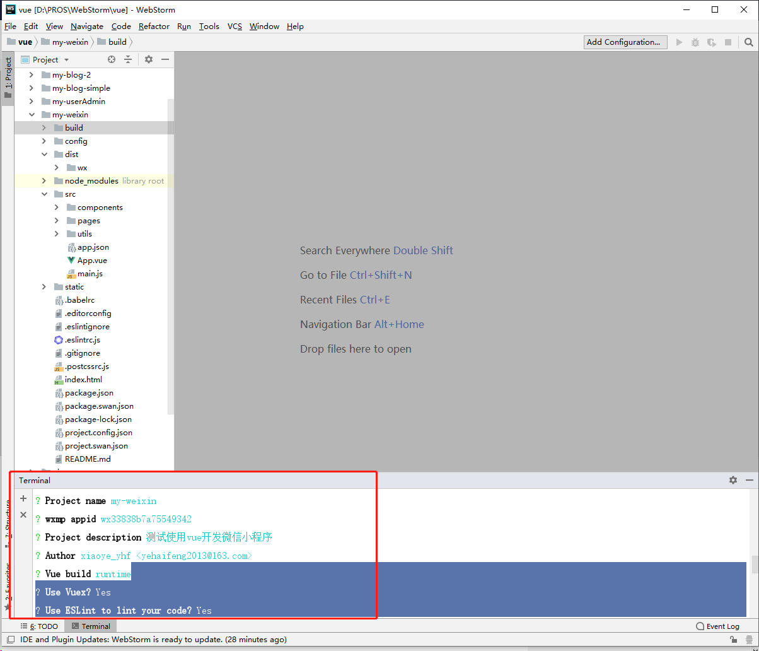Click the 1: Project side tab
This screenshot has height=651, width=759.
click(8, 78)
